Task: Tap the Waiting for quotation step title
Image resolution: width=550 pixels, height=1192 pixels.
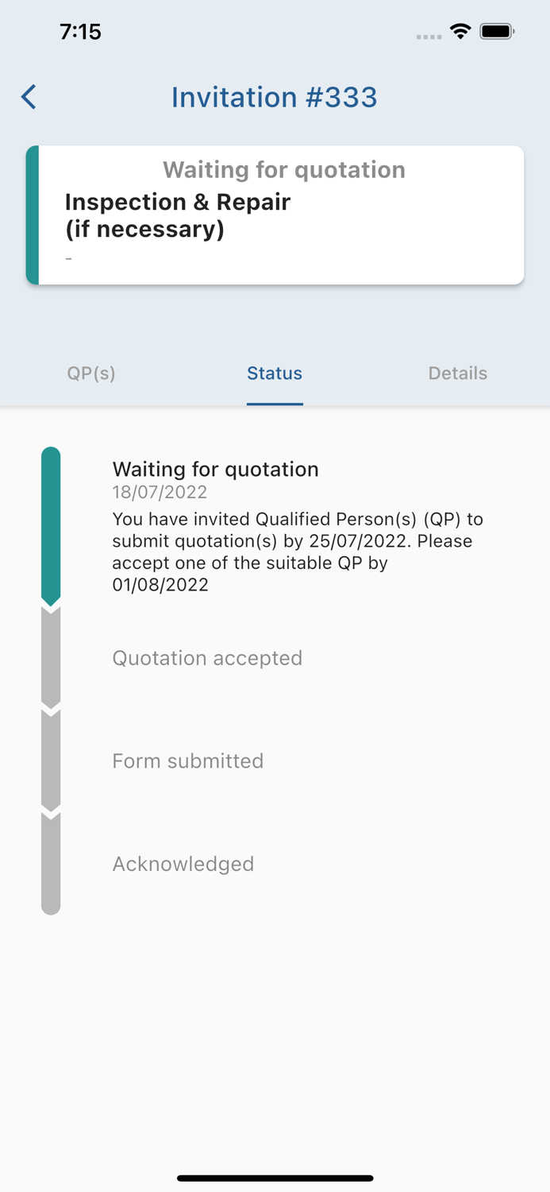Action: [216, 469]
